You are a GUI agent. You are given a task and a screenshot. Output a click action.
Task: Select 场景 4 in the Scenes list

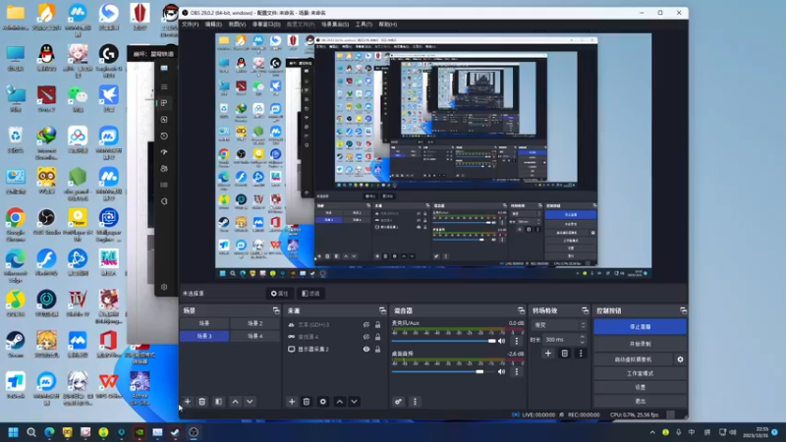coord(254,336)
